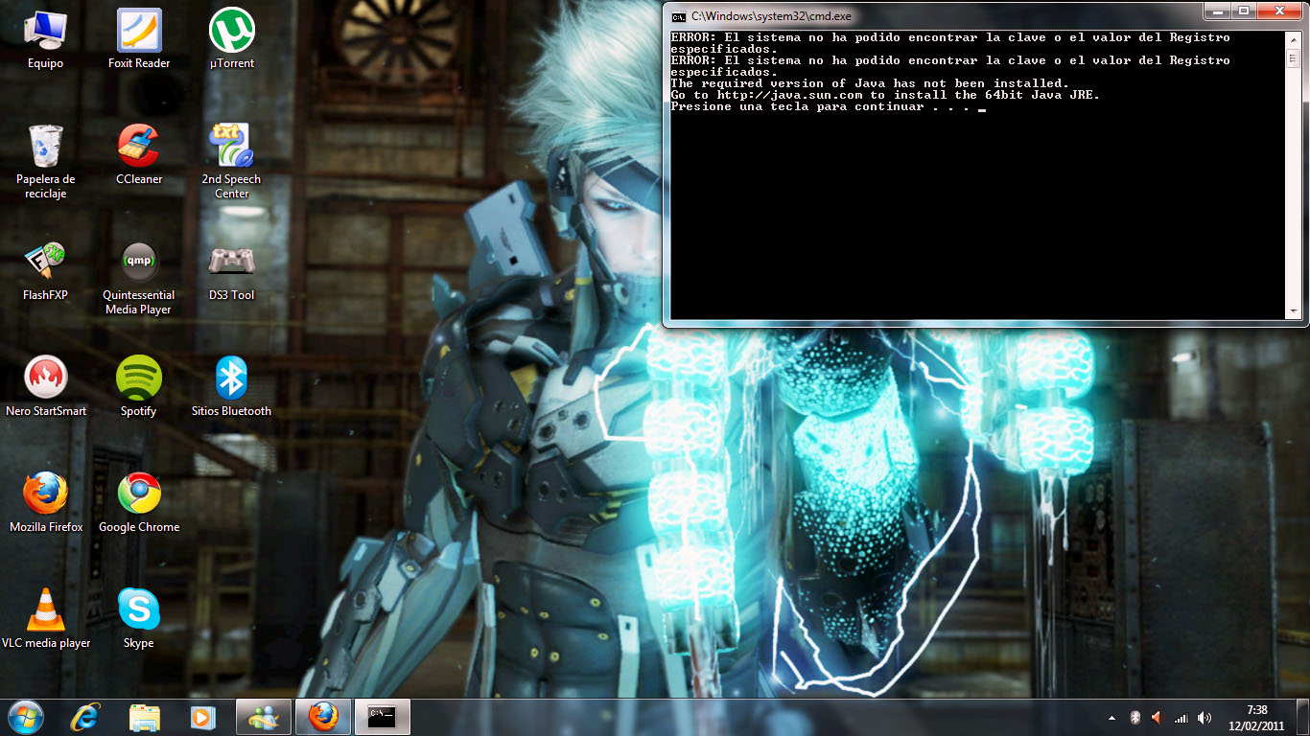Click the cmd scrollbar up arrow
1310x736 pixels.
coord(1293,38)
